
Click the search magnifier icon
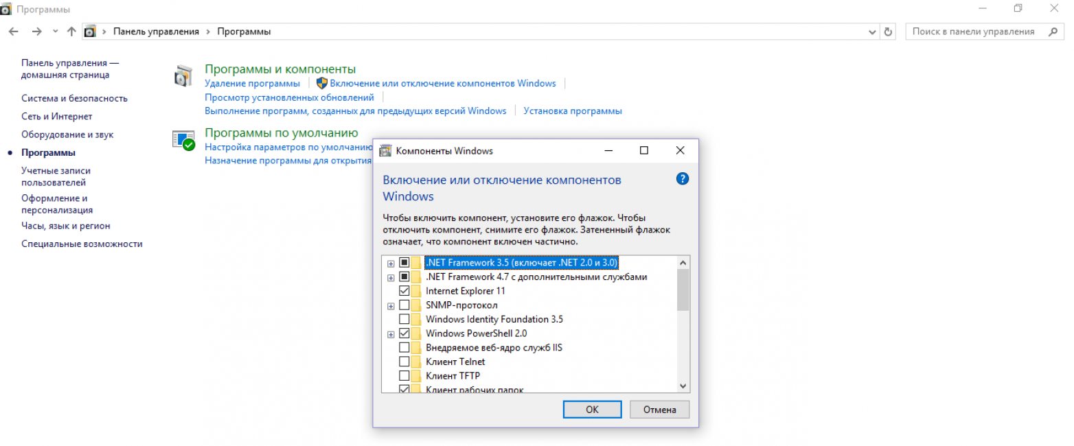click(1052, 32)
